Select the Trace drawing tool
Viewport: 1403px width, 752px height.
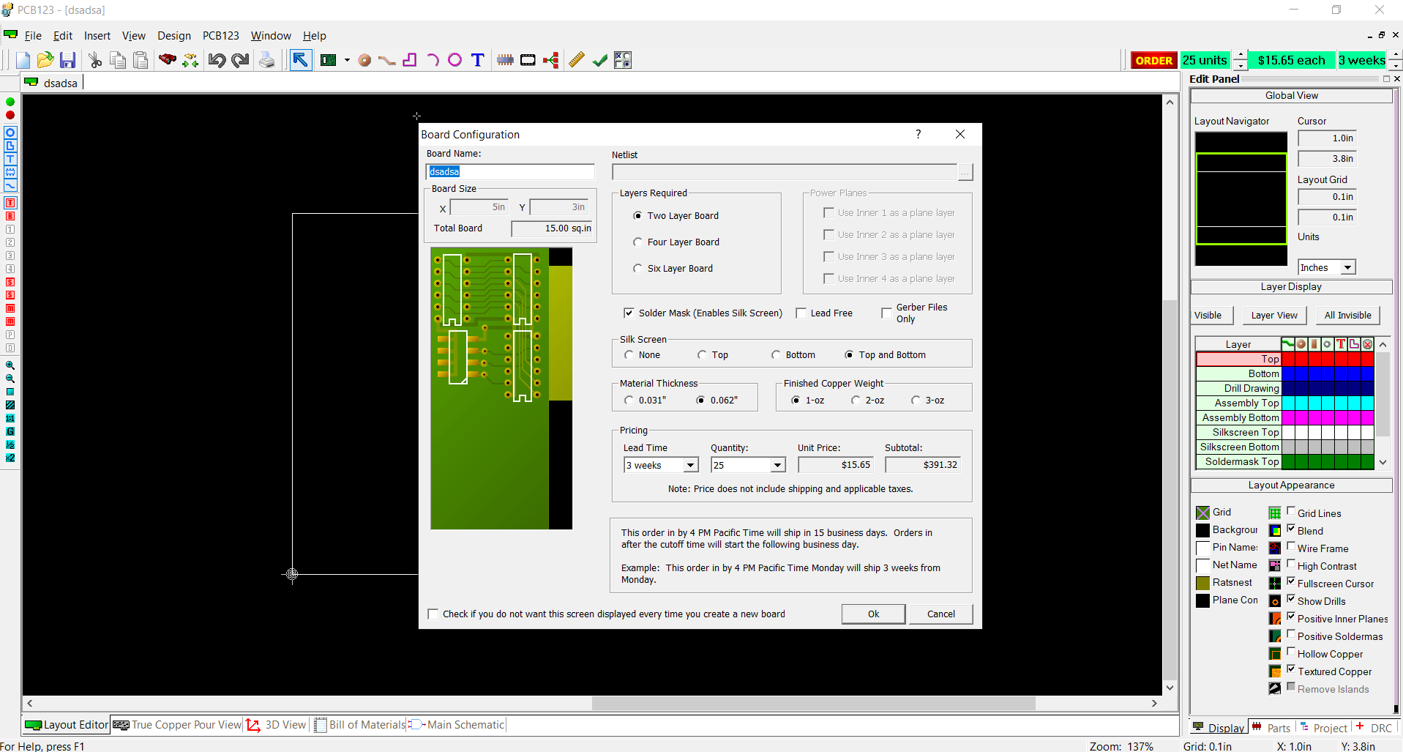[386, 60]
